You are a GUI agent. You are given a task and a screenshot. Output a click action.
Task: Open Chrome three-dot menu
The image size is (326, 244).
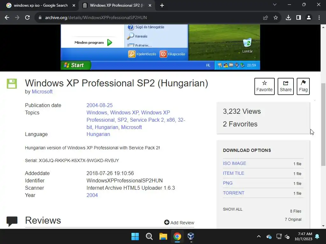319,18
